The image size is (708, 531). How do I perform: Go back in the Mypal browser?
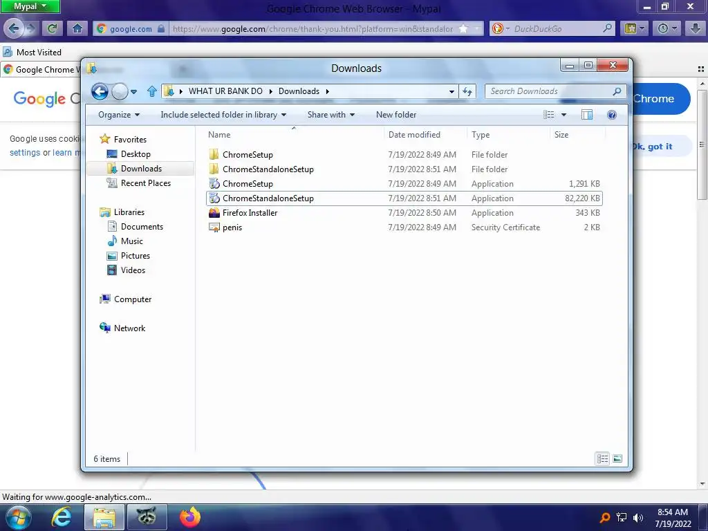tap(13, 28)
